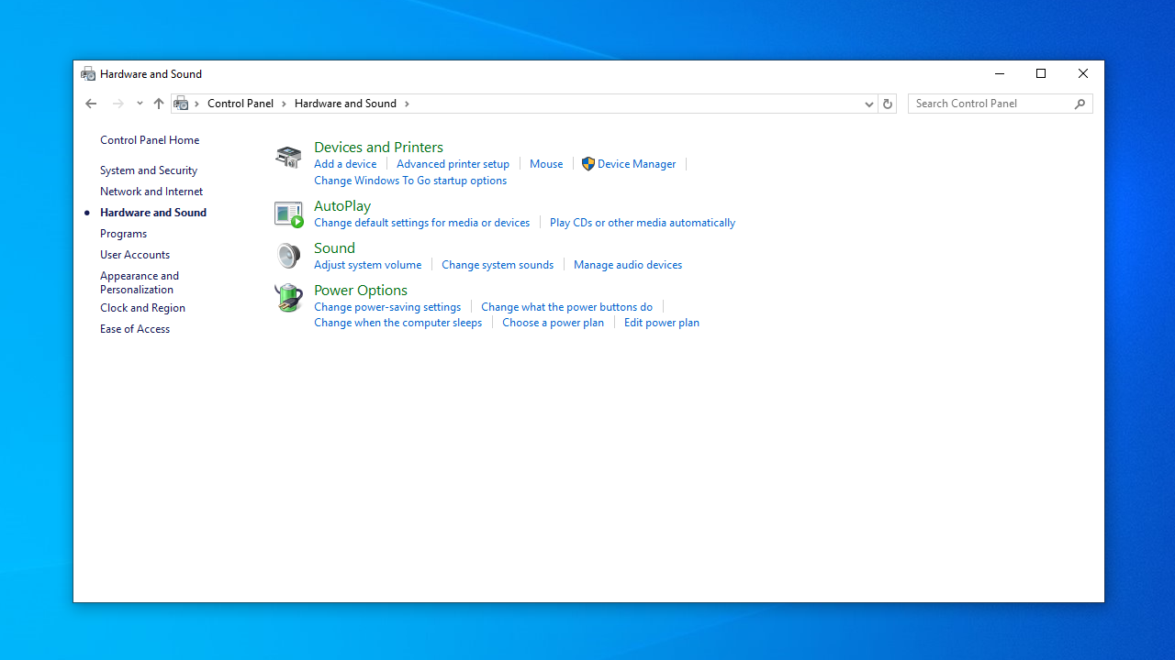The width and height of the screenshot is (1175, 660).
Task: Click the Sound speaker icon
Action: [x=288, y=256]
